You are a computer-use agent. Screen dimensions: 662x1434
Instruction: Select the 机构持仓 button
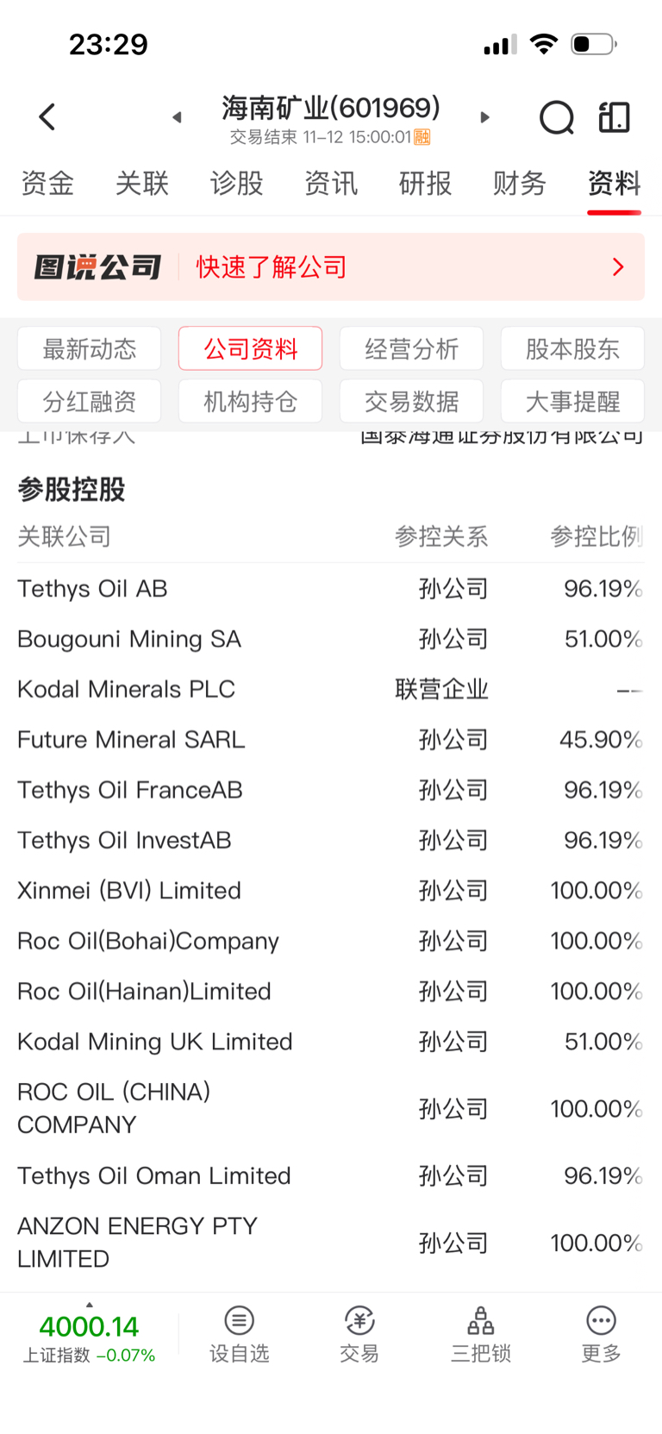pos(250,402)
